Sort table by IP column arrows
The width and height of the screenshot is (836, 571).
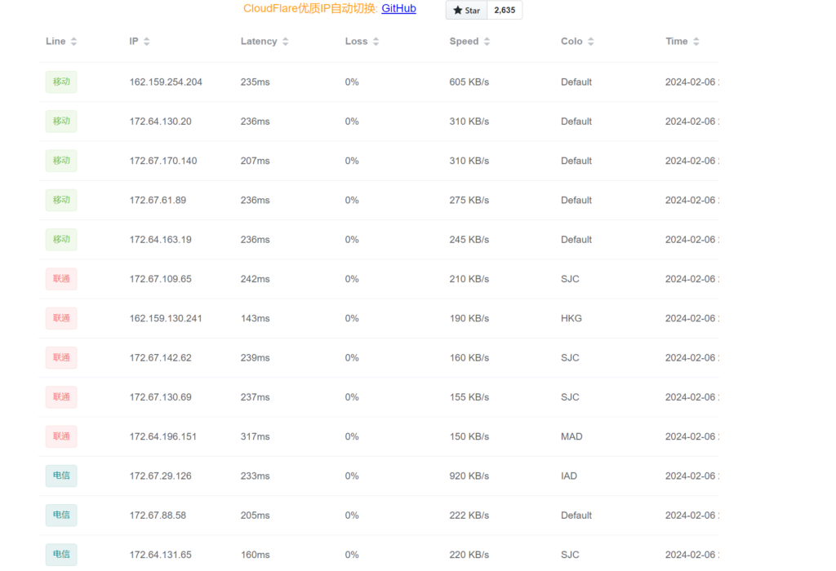coord(146,42)
